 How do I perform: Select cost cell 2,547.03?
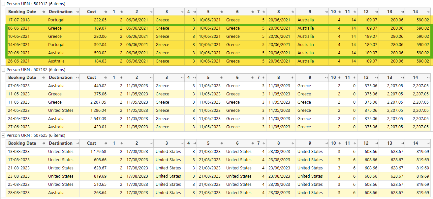(x=94, y=119)
